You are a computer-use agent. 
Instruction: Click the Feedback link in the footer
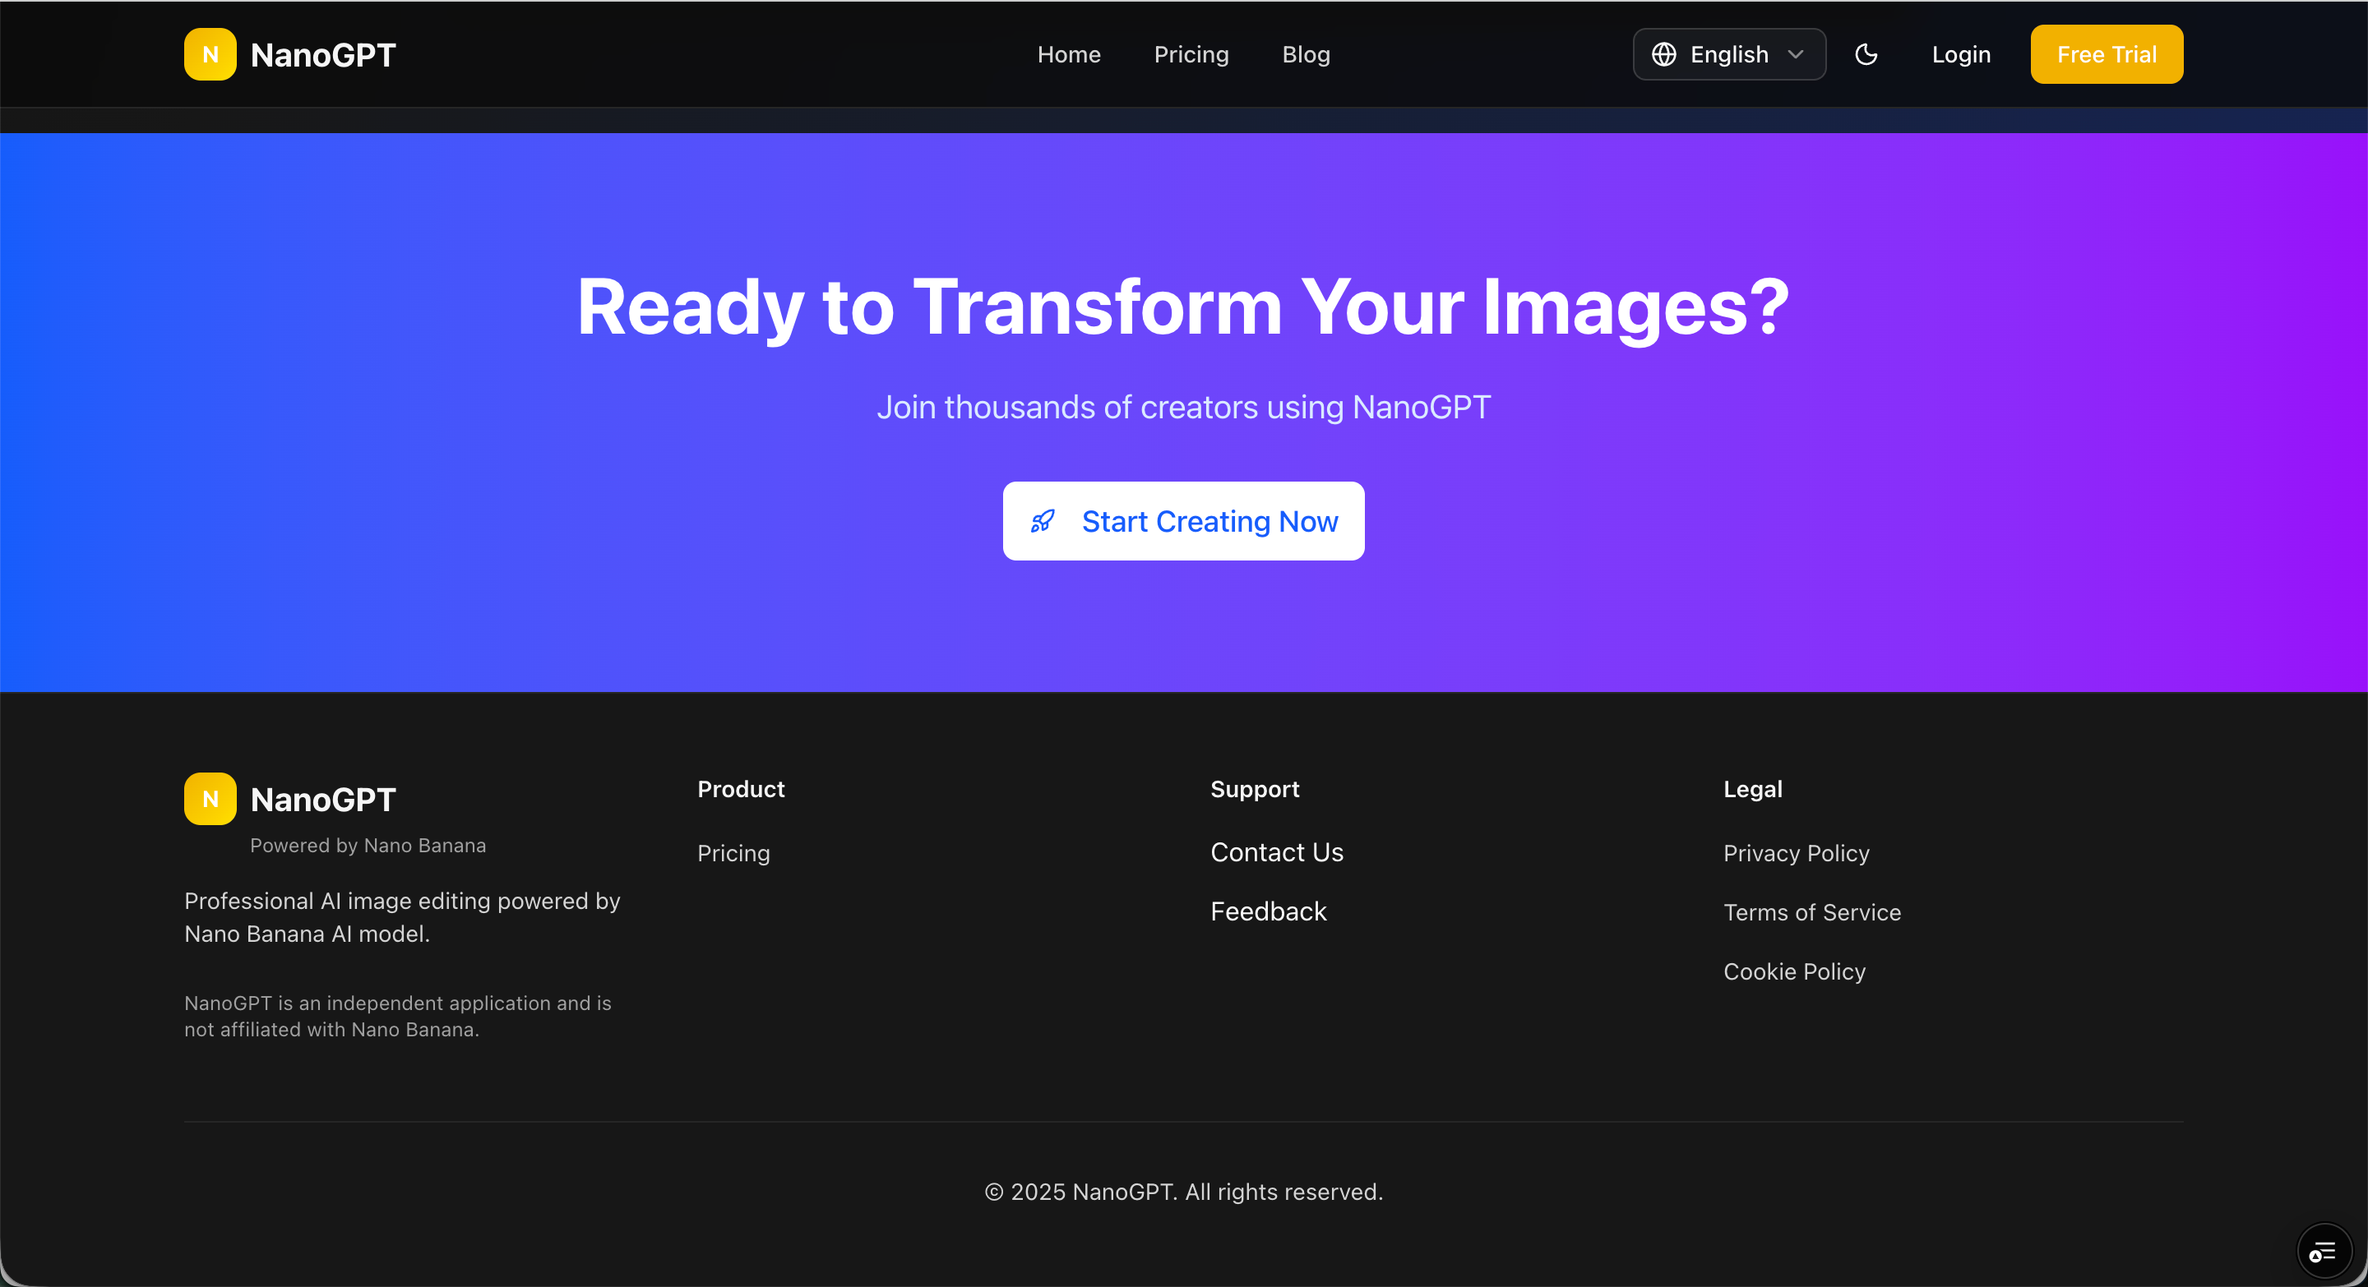[x=1268, y=911]
